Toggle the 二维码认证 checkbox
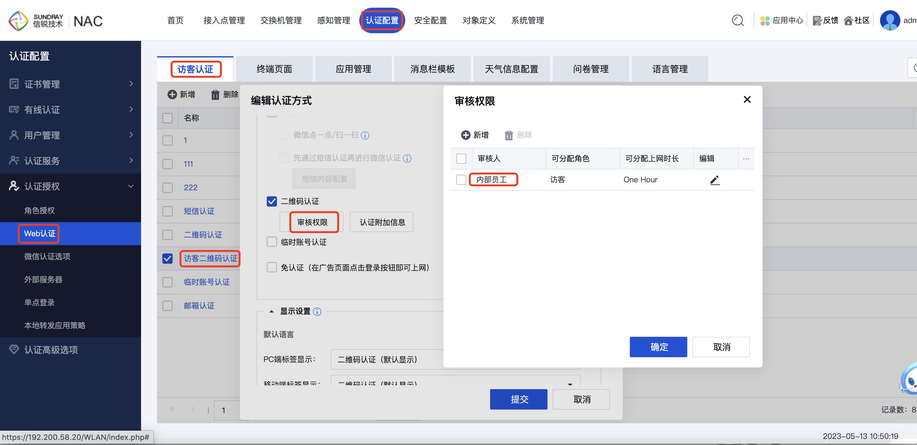This screenshot has width=917, height=445. pos(272,201)
